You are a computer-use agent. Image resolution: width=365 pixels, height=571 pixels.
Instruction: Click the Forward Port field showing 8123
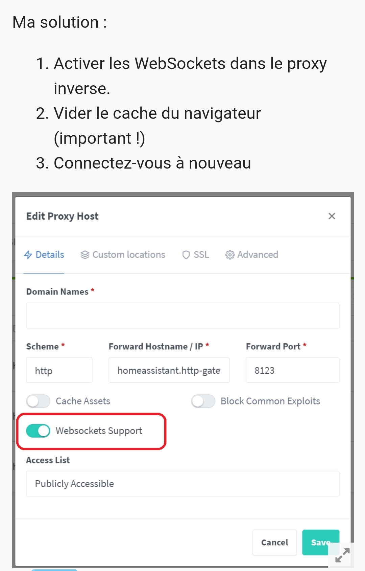(x=292, y=370)
